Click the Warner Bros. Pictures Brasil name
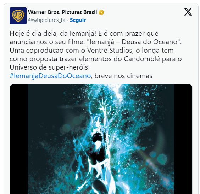This screenshot has width=200, height=194. 62,12
